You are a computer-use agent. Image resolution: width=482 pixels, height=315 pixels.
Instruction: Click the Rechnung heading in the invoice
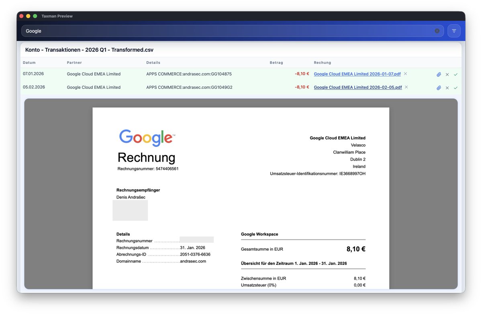pyautogui.click(x=147, y=157)
